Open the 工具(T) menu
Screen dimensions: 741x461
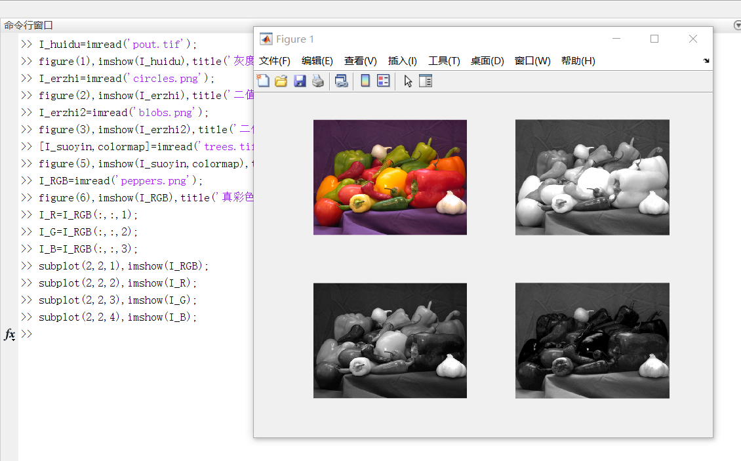pyautogui.click(x=444, y=60)
